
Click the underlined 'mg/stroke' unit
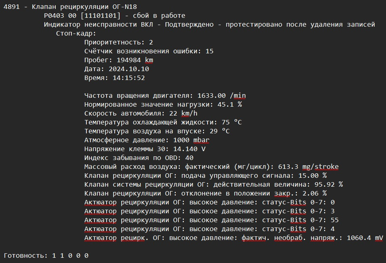click(321, 167)
